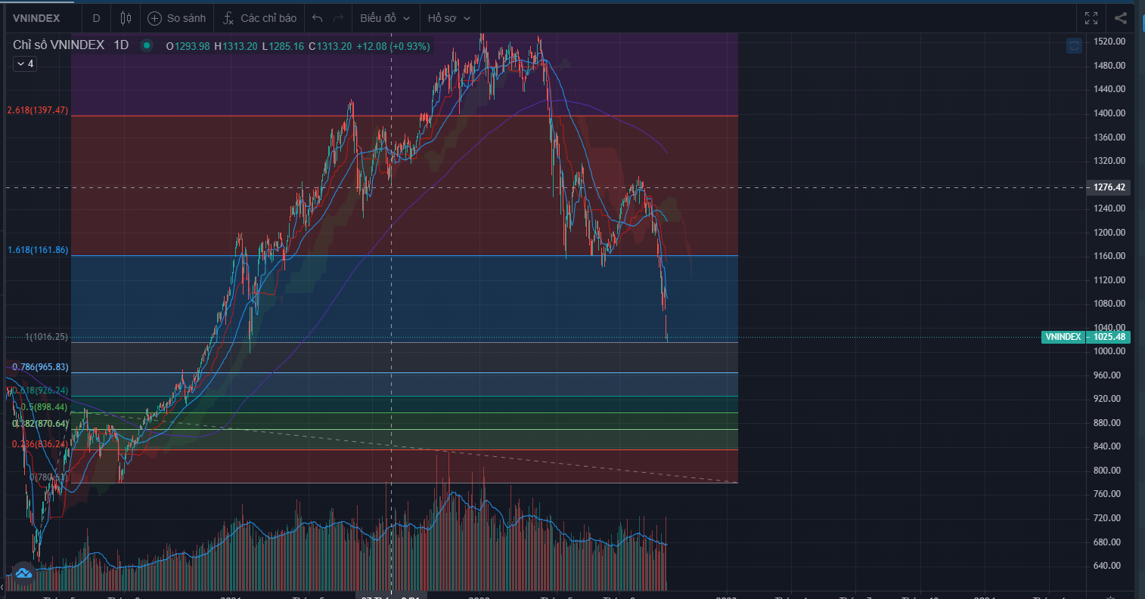
Task: Open the candlestick chart style selector
Action: (x=126, y=18)
